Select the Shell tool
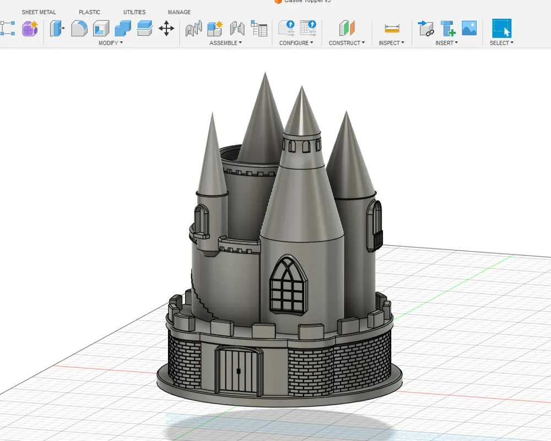 point(101,29)
